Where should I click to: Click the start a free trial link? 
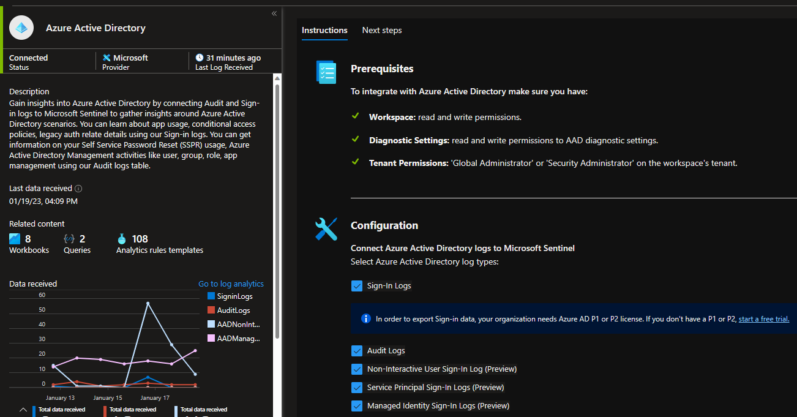coord(763,319)
